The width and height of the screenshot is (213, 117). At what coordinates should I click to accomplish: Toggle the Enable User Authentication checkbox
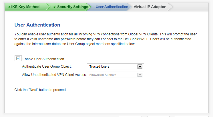click(x=18, y=58)
